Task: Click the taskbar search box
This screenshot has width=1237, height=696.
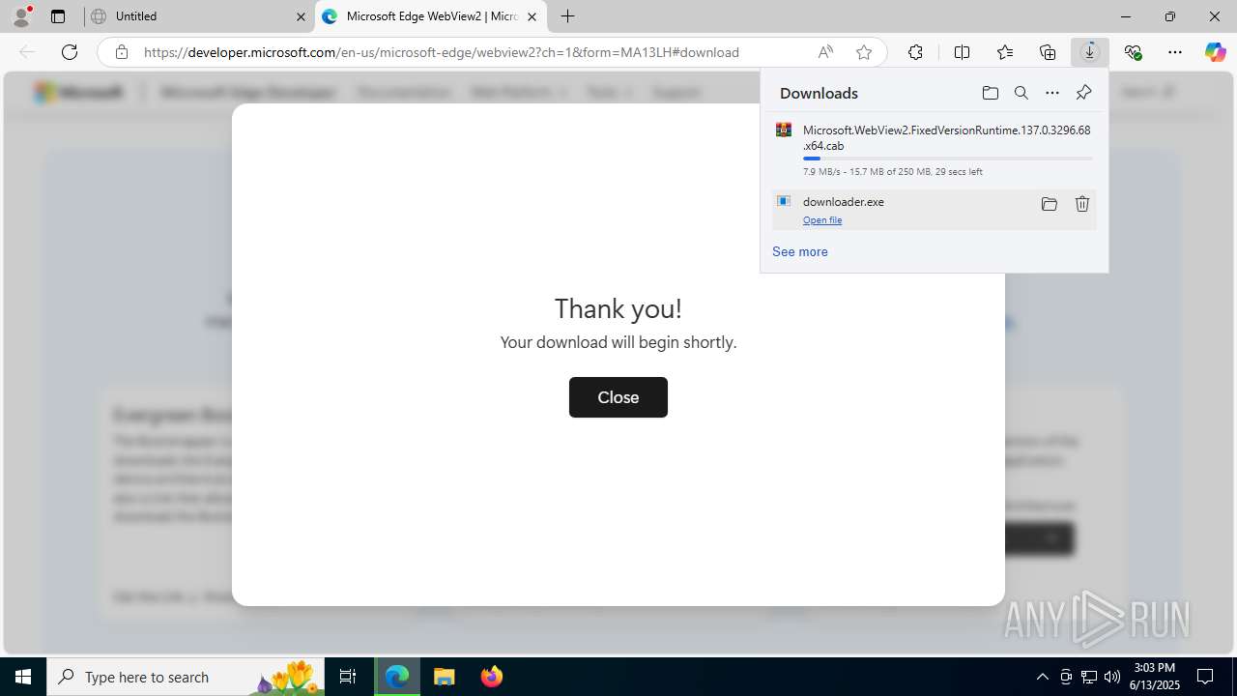Action: tap(187, 677)
